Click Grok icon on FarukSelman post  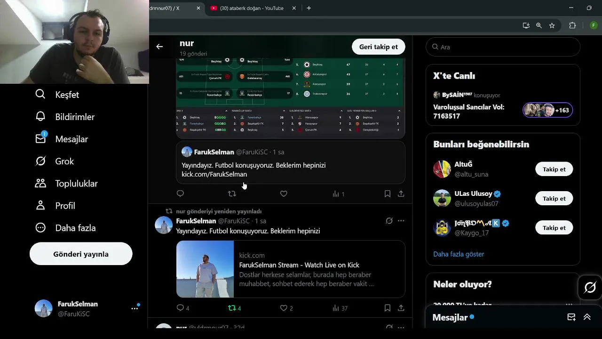tap(389, 221)
